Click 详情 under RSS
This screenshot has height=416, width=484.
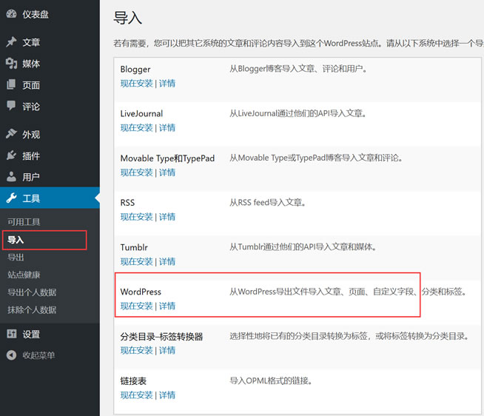click(167, 217)
